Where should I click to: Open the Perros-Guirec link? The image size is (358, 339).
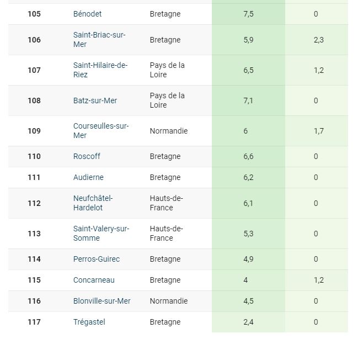tap(97, 259)
